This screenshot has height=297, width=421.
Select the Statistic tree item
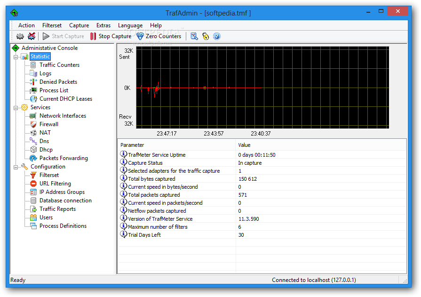(x=40, y=56)
